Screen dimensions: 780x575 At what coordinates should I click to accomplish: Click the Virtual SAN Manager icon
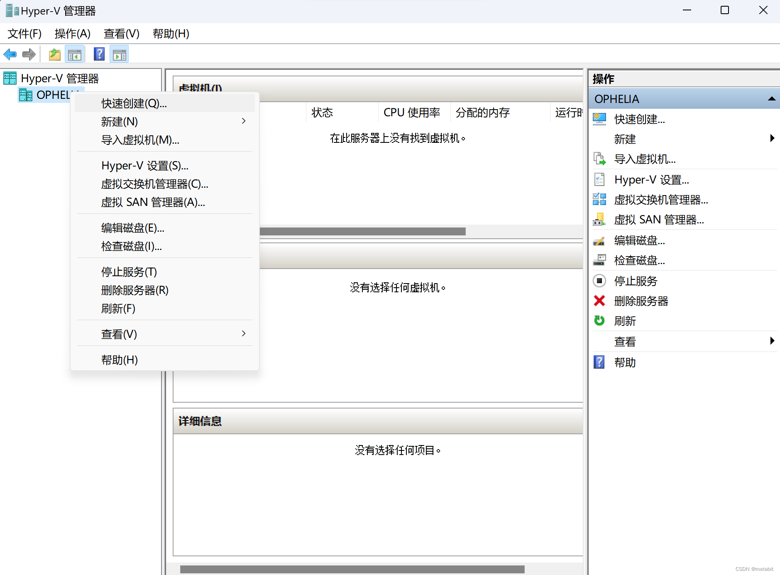pyautogui.click(x=599, y=220)
